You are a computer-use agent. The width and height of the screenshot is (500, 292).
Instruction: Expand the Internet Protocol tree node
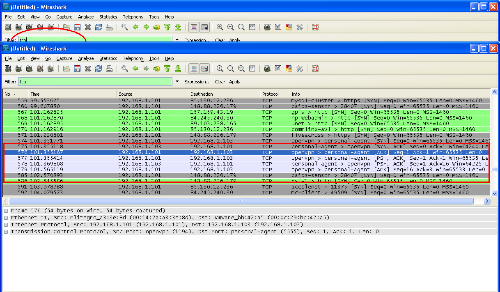point(6,225)
